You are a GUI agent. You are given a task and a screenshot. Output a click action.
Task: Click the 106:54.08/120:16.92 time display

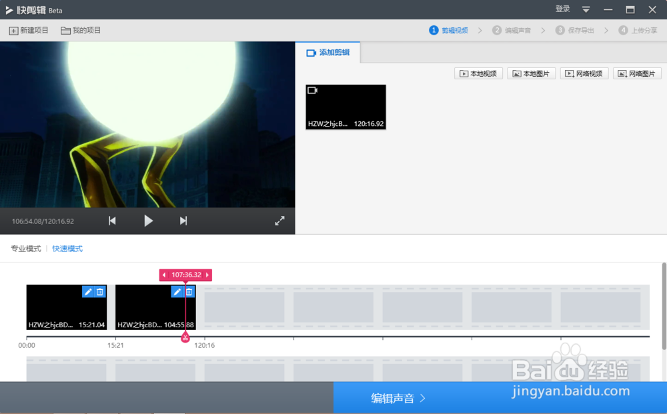(43, 221)
